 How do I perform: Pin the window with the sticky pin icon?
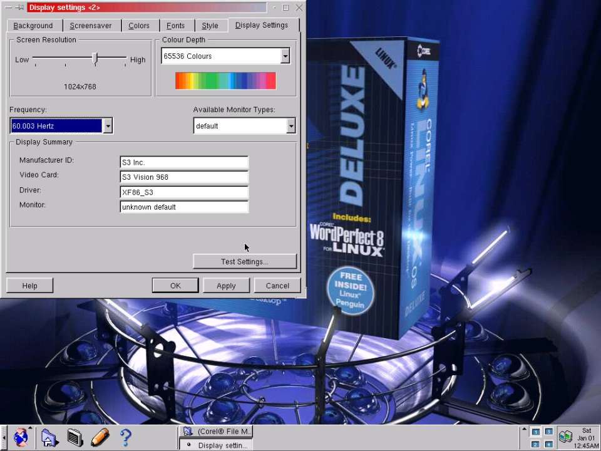click(x=19, y=8)
